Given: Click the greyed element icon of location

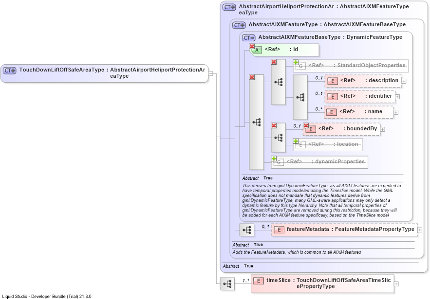Looking at the screenshot, I should point(301,144).
